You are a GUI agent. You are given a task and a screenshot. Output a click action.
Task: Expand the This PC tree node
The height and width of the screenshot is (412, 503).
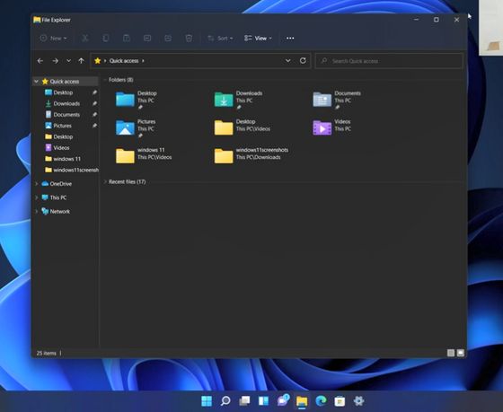click(37, 197)
